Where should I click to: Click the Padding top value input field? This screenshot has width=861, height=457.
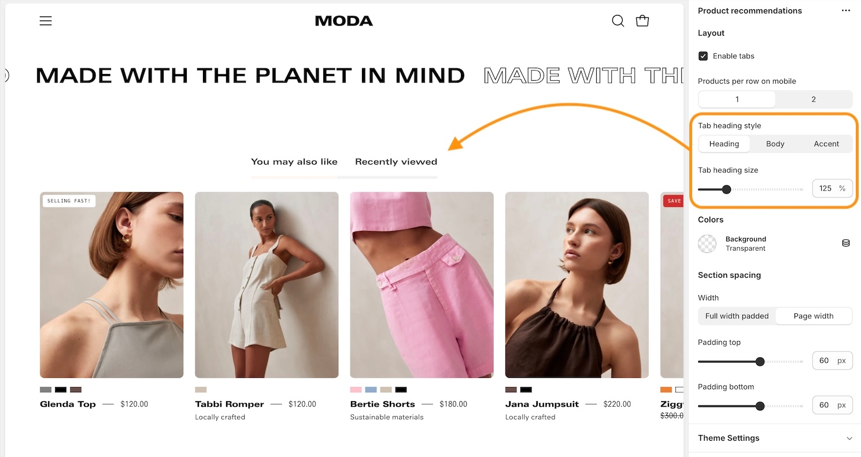[832, 361]
